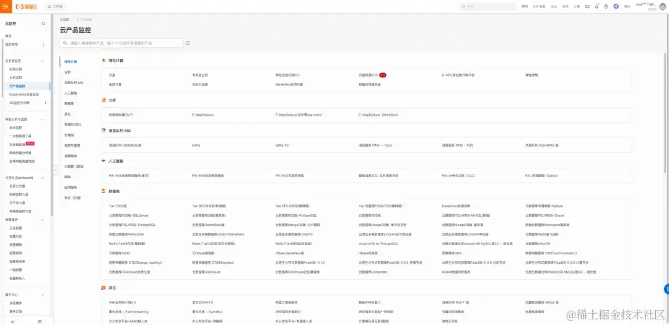Open the blue AI assistant icon
Image resolution: width=669 pixels, height=325 pixels.
click(616, 6)
